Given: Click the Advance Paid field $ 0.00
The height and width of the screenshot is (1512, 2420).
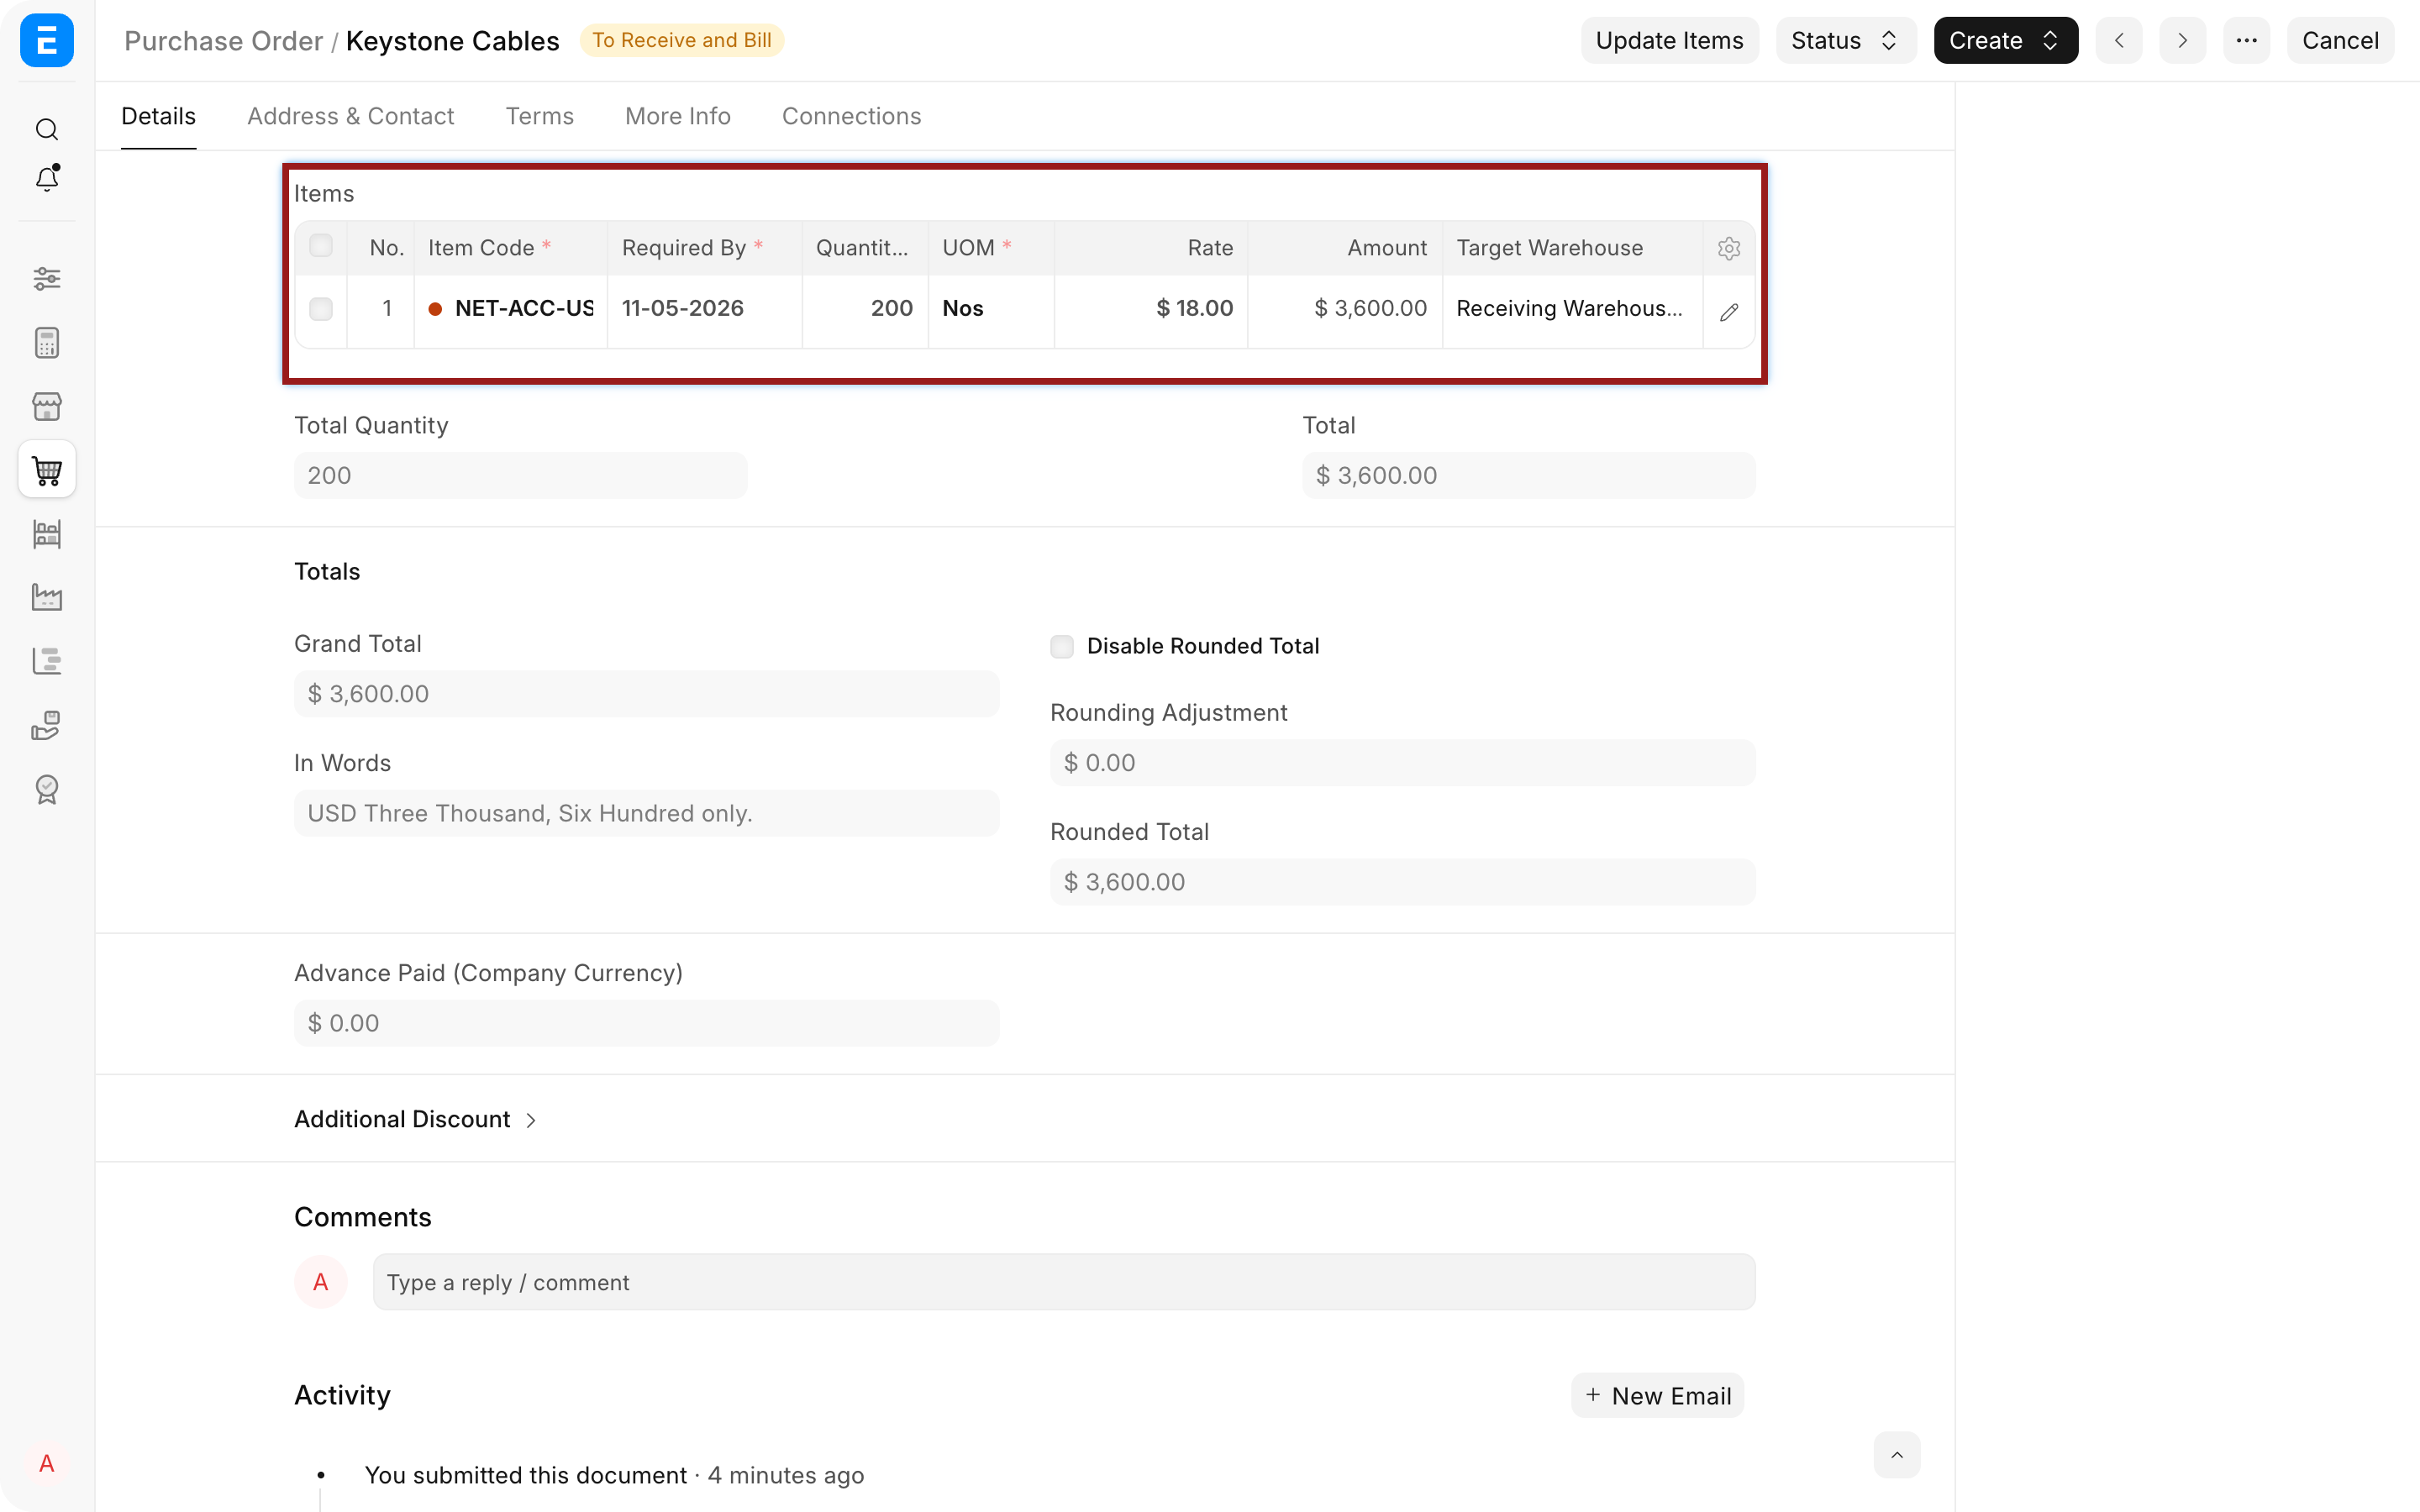Looking at the screenshot, I should (x=646, y=1023).
